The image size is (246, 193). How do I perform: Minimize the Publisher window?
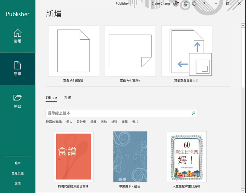(216, 4)
